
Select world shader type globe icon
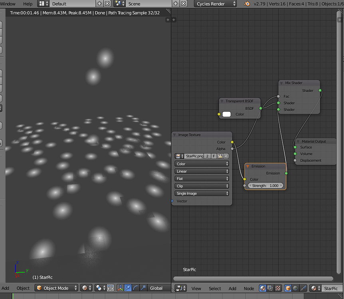295,288
